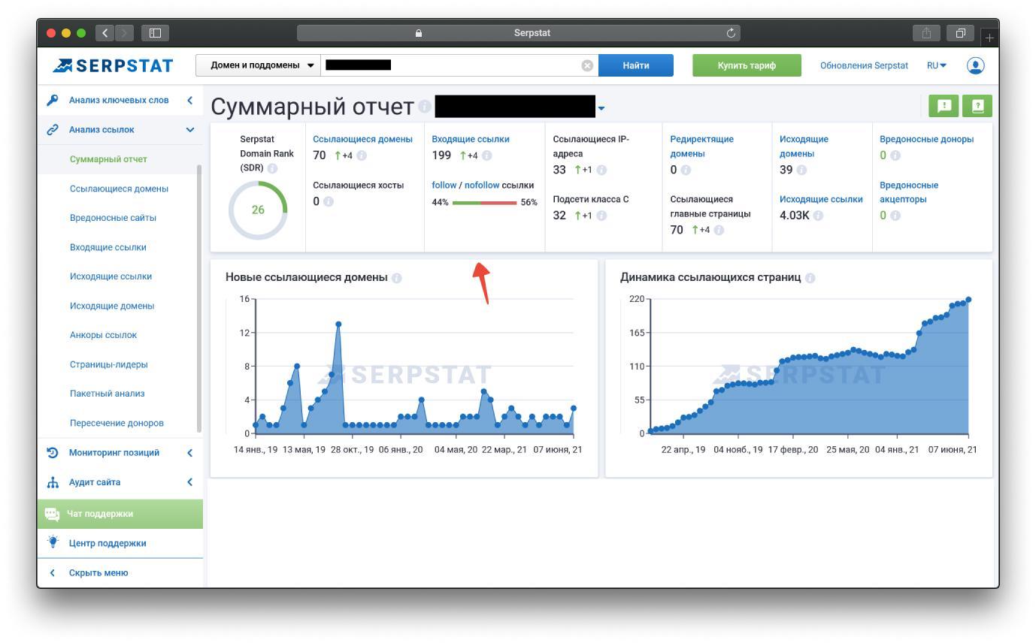Click the Serpstat logo
The width and height of the screenshot is (1036, 643).
114,65
